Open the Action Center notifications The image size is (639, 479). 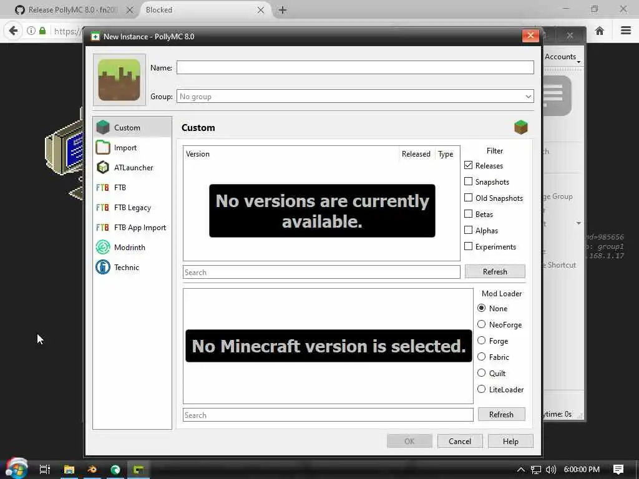[618, 469]
